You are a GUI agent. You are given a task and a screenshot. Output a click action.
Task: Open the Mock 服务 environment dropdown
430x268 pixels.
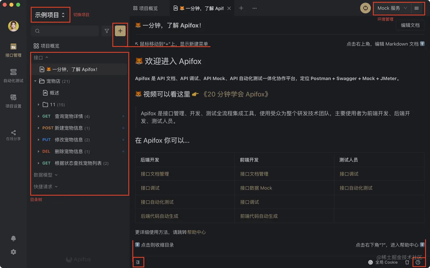[x=392, y=8]
